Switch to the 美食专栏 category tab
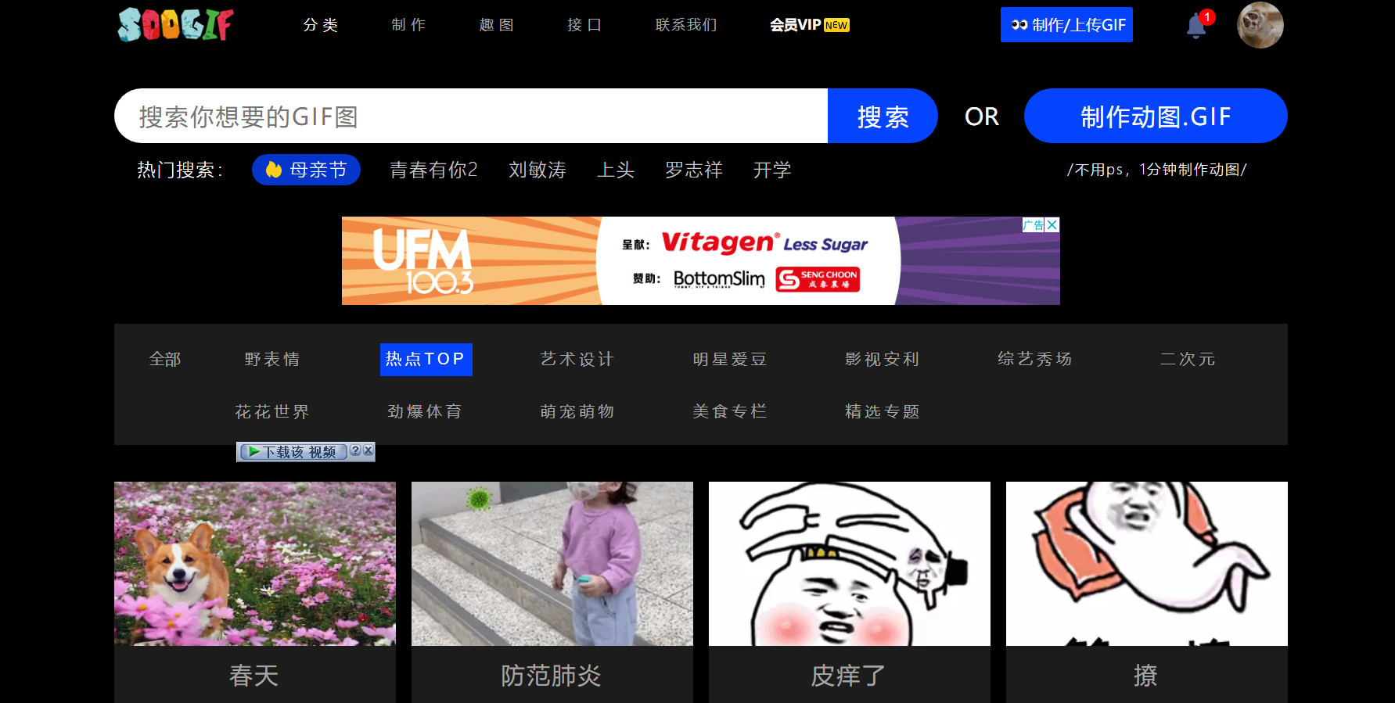This screenshot has height=703, width=1395. pos(730,411)
